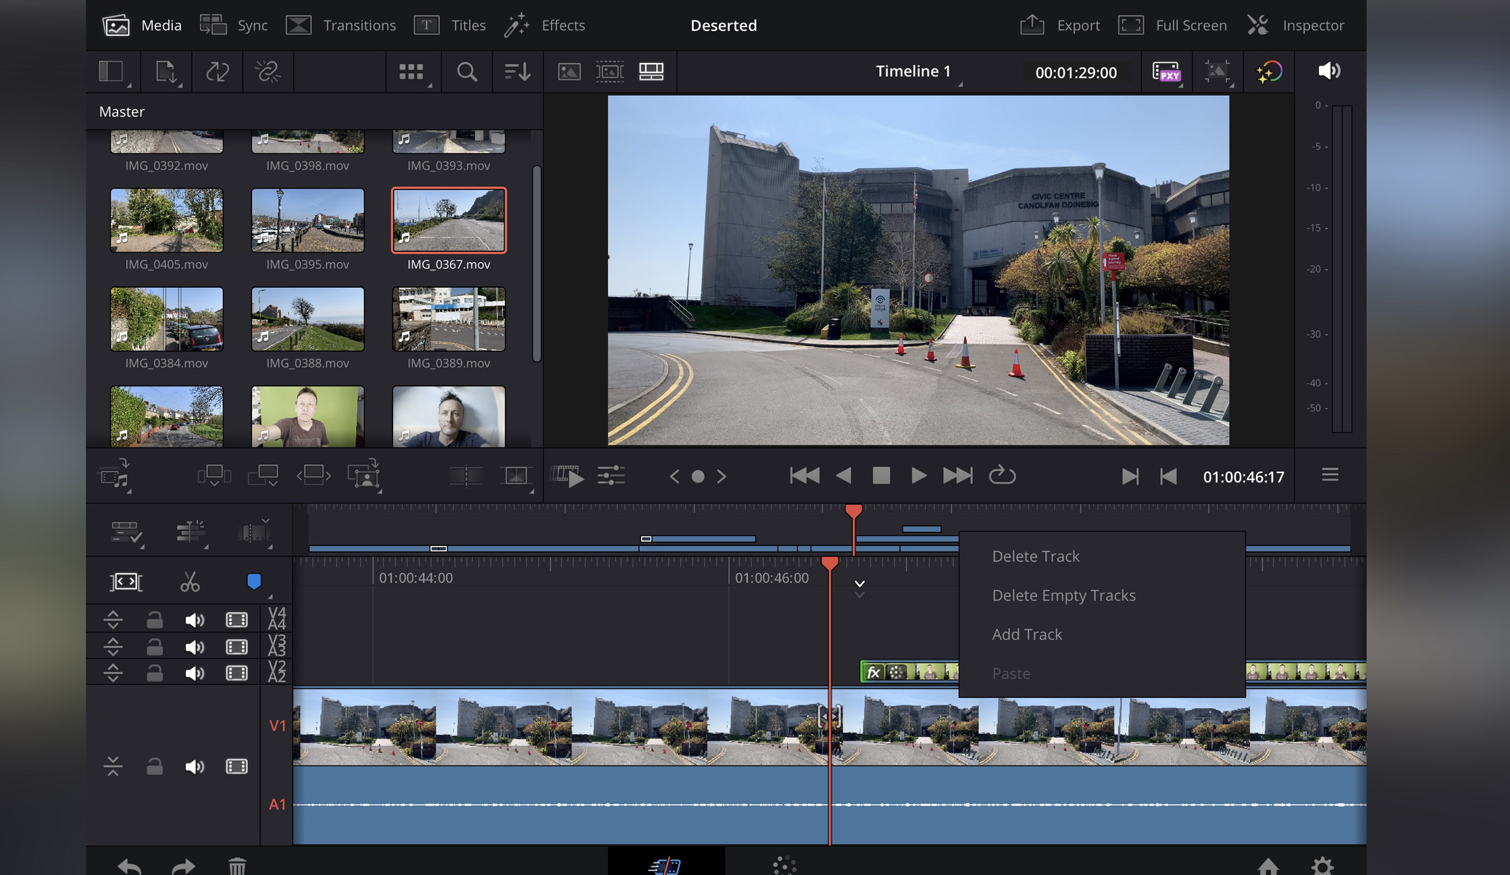Select the IMG_0395.mov thumbnail
This screenshot has height=875, width=1510.
point(307,220)
